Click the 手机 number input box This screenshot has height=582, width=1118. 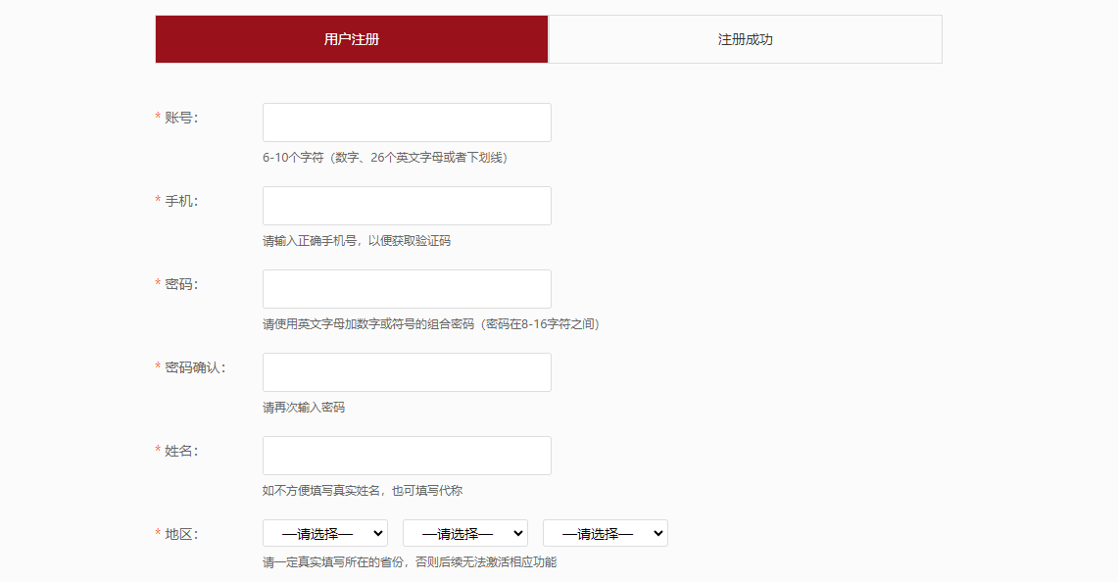pos(407,206)
